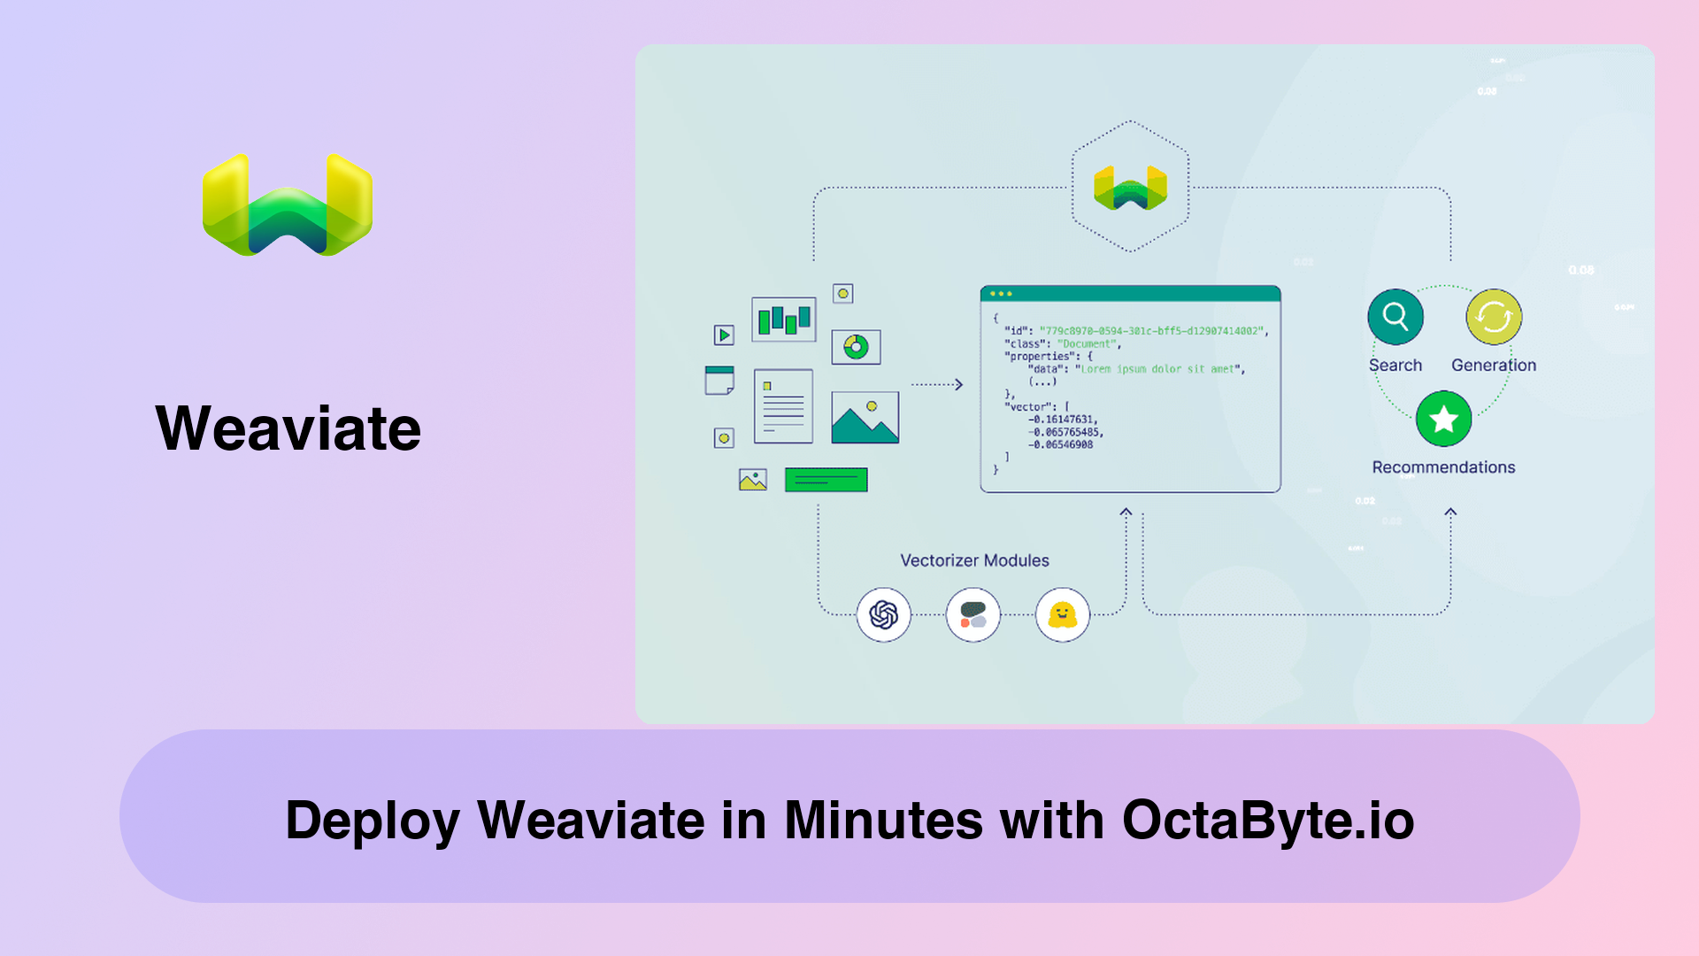1699x956 pixels.
Task: Click the Deploy Weaviate button link
Action: [x=849, y=820]
